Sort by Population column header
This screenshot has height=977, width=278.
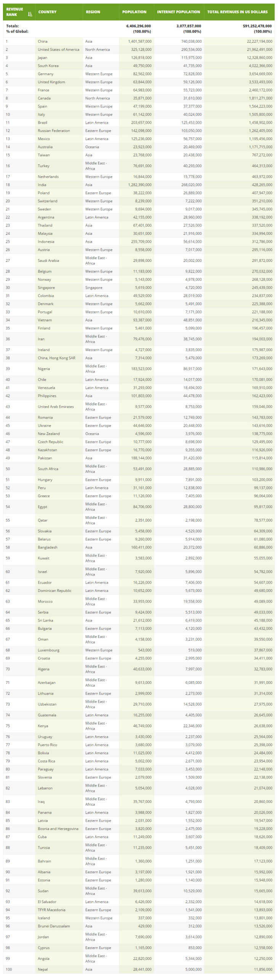(x=134, y=12)
